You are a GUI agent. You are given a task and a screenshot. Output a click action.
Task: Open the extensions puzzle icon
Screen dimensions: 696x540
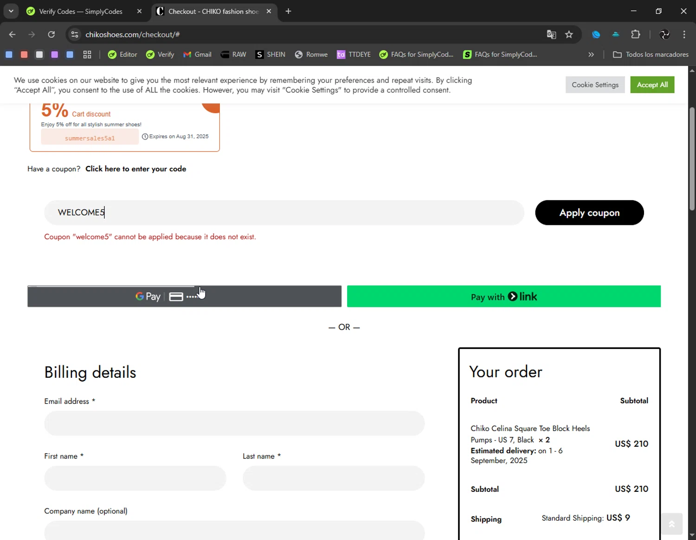[636, 34]
